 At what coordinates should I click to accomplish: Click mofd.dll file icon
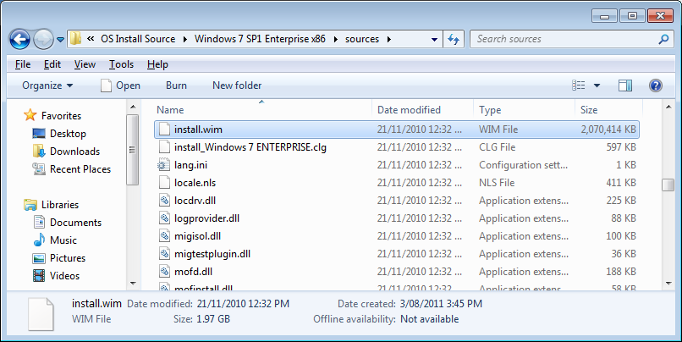[x=164, y=272]
